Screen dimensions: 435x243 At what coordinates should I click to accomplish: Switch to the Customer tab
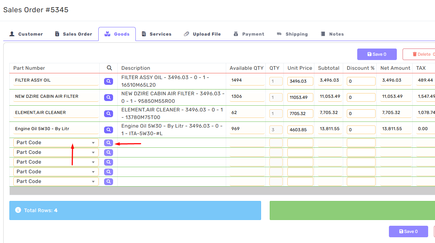tap(26, 34)
